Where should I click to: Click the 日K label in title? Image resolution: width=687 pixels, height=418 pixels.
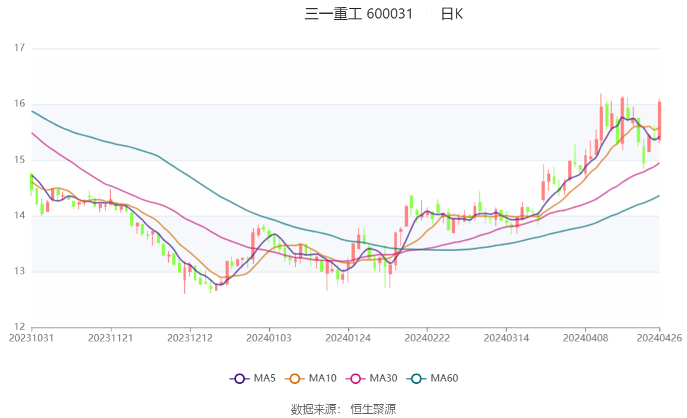pos(452,14)
